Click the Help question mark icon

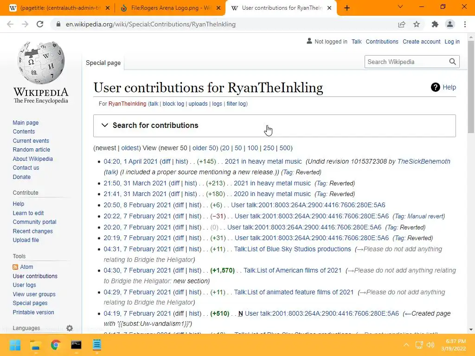(435, 87)
